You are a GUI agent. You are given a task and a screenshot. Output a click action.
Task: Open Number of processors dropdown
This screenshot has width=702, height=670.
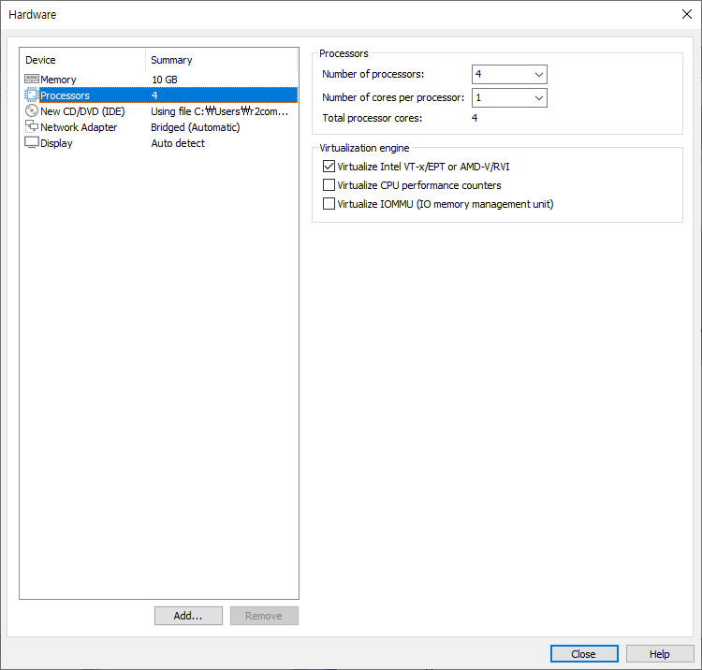[x=509, y=74]
